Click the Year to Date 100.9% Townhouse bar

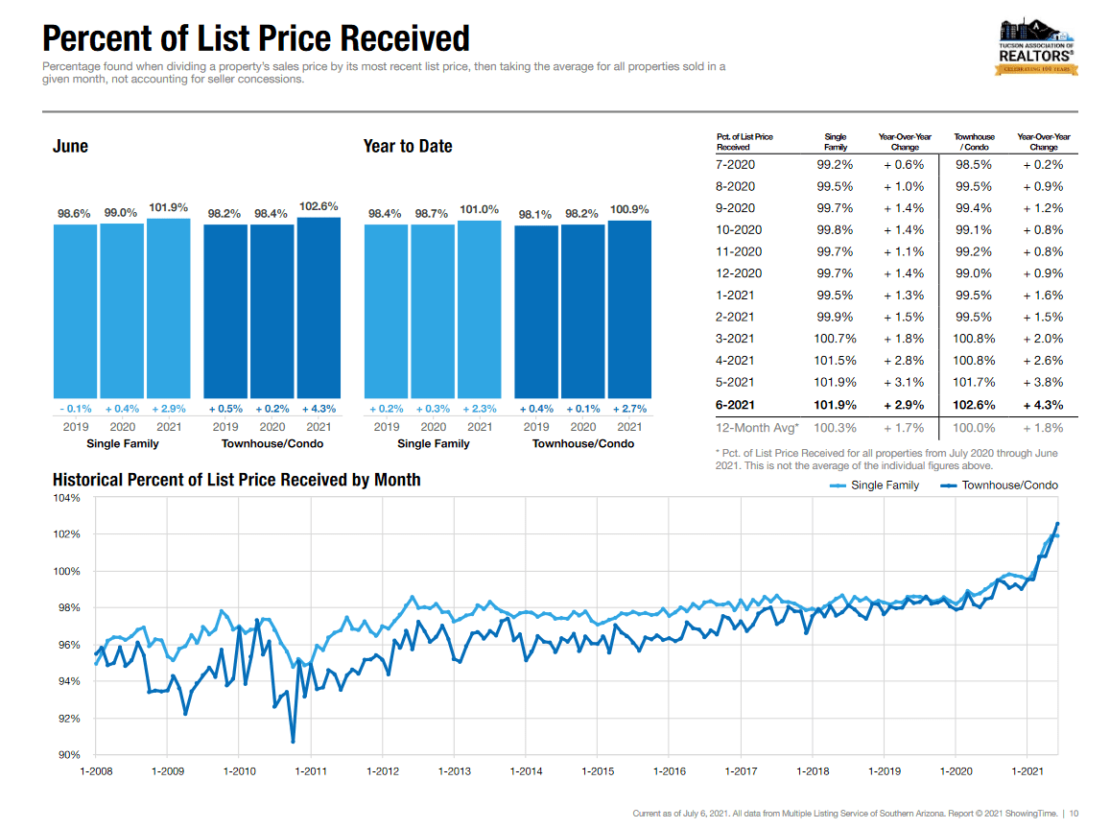click(629, 307)
